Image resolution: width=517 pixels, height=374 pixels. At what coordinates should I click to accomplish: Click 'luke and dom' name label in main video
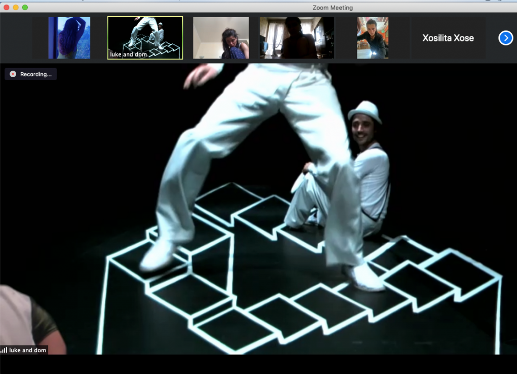[x=28, y=350]
